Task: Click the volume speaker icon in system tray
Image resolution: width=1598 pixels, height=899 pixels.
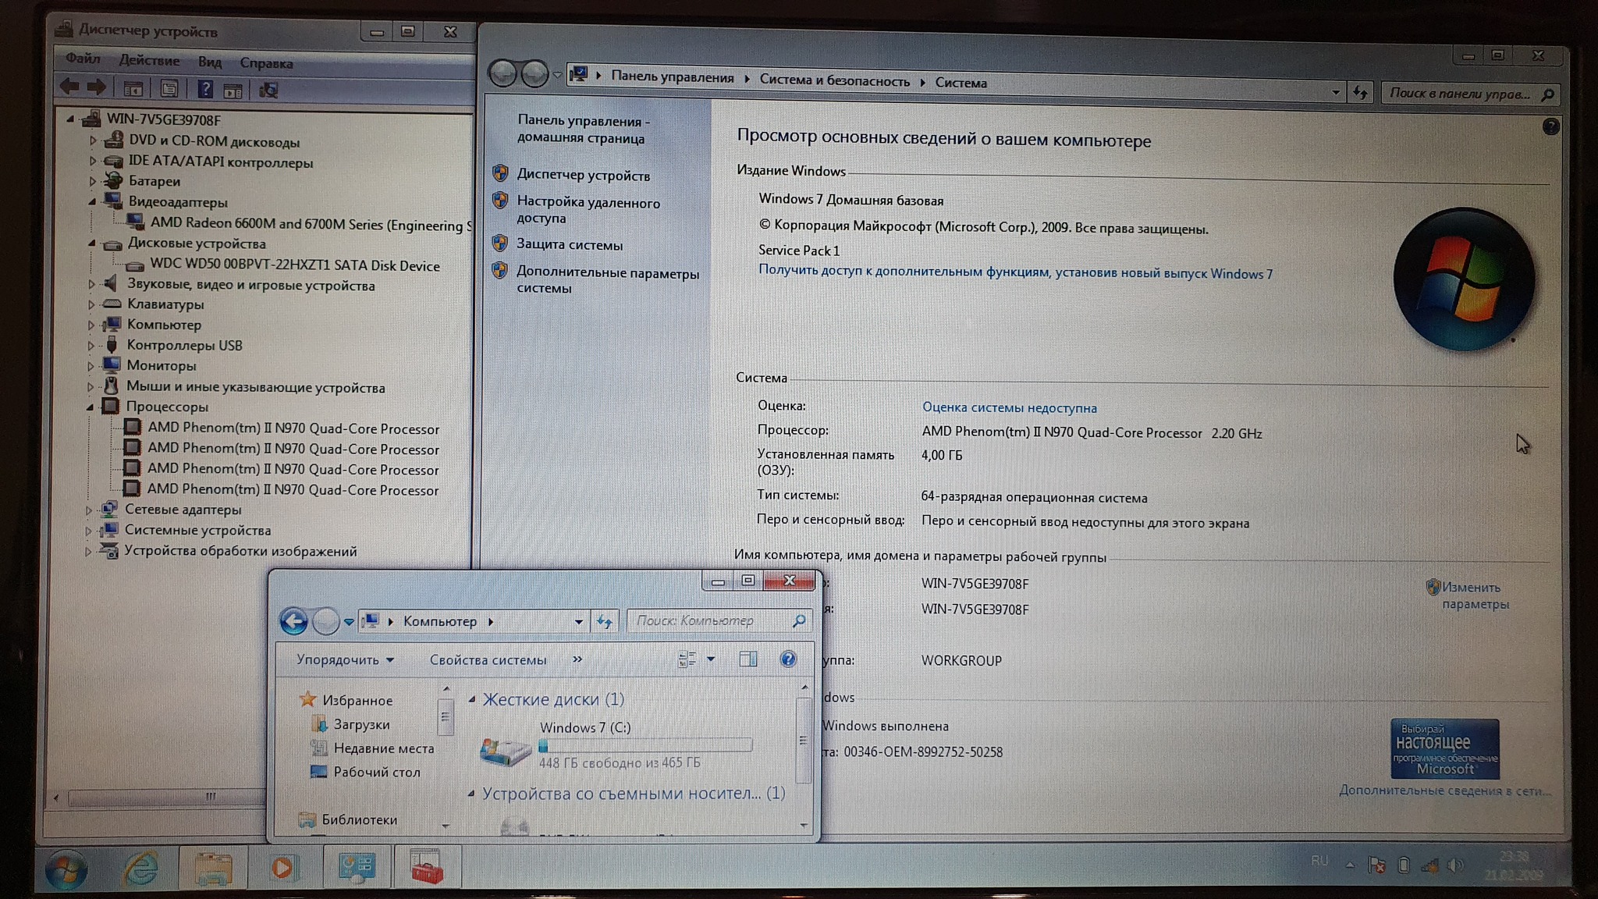Action: 1455,865
